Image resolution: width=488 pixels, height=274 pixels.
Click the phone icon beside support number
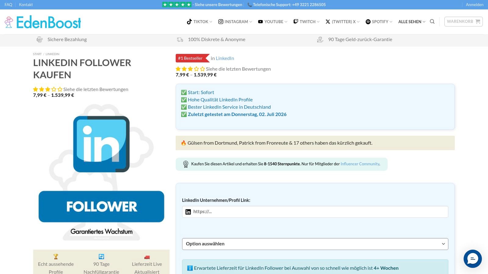(x=249, y=5)
